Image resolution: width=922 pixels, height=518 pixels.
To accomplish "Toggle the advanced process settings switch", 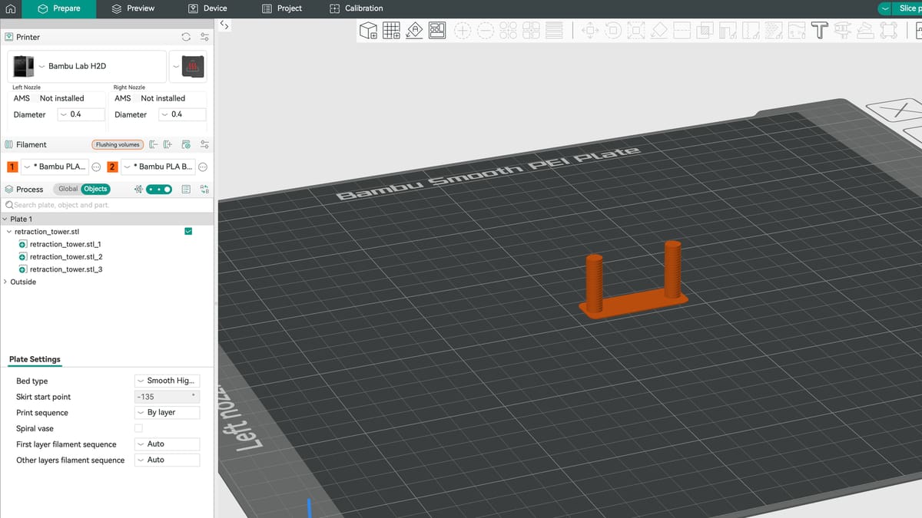I will tap(159, 189).
